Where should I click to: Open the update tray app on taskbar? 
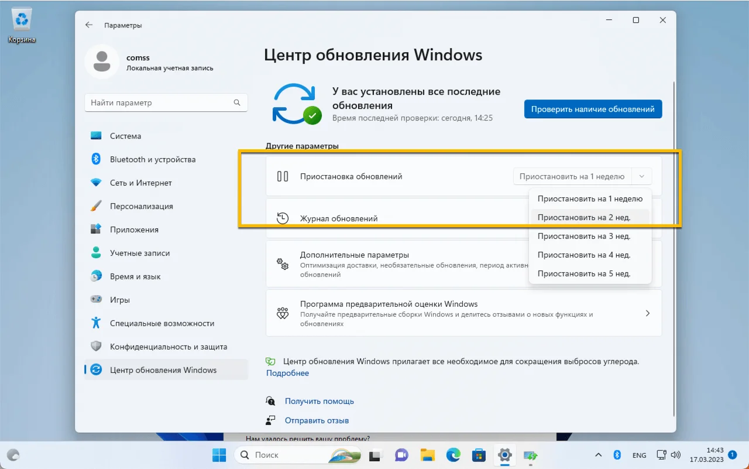coord(531,455)
